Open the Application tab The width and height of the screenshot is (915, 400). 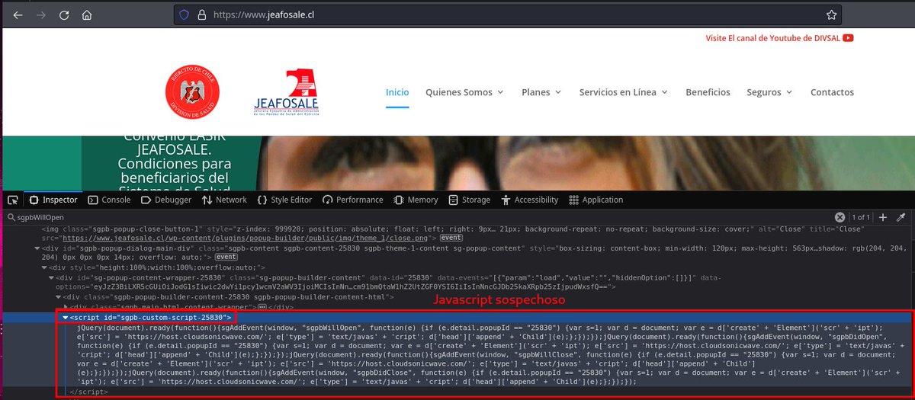[x=596, y=200]
